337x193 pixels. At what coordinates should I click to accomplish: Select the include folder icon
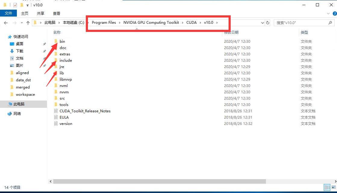coord(56,60)
